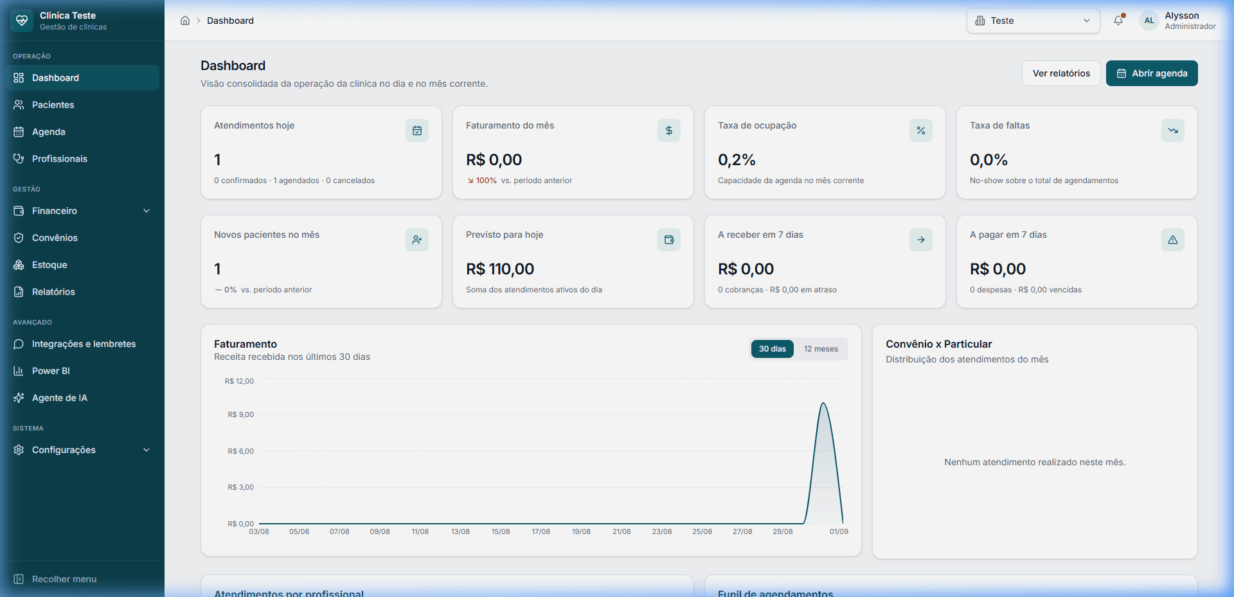Click the 0,2% occupancy value
Image resolution: width=1234 pixels, height=597 pixels.
click(x=737, y=159)
